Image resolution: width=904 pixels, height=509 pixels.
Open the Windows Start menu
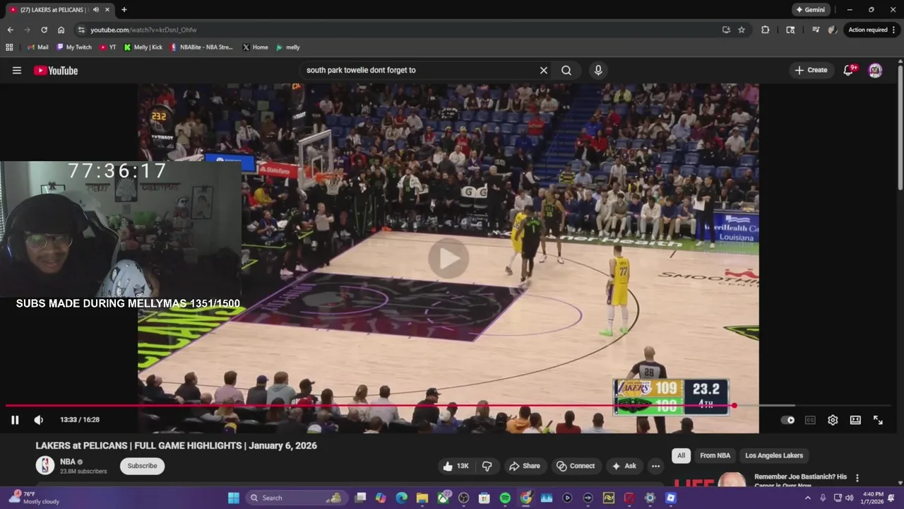234,498
